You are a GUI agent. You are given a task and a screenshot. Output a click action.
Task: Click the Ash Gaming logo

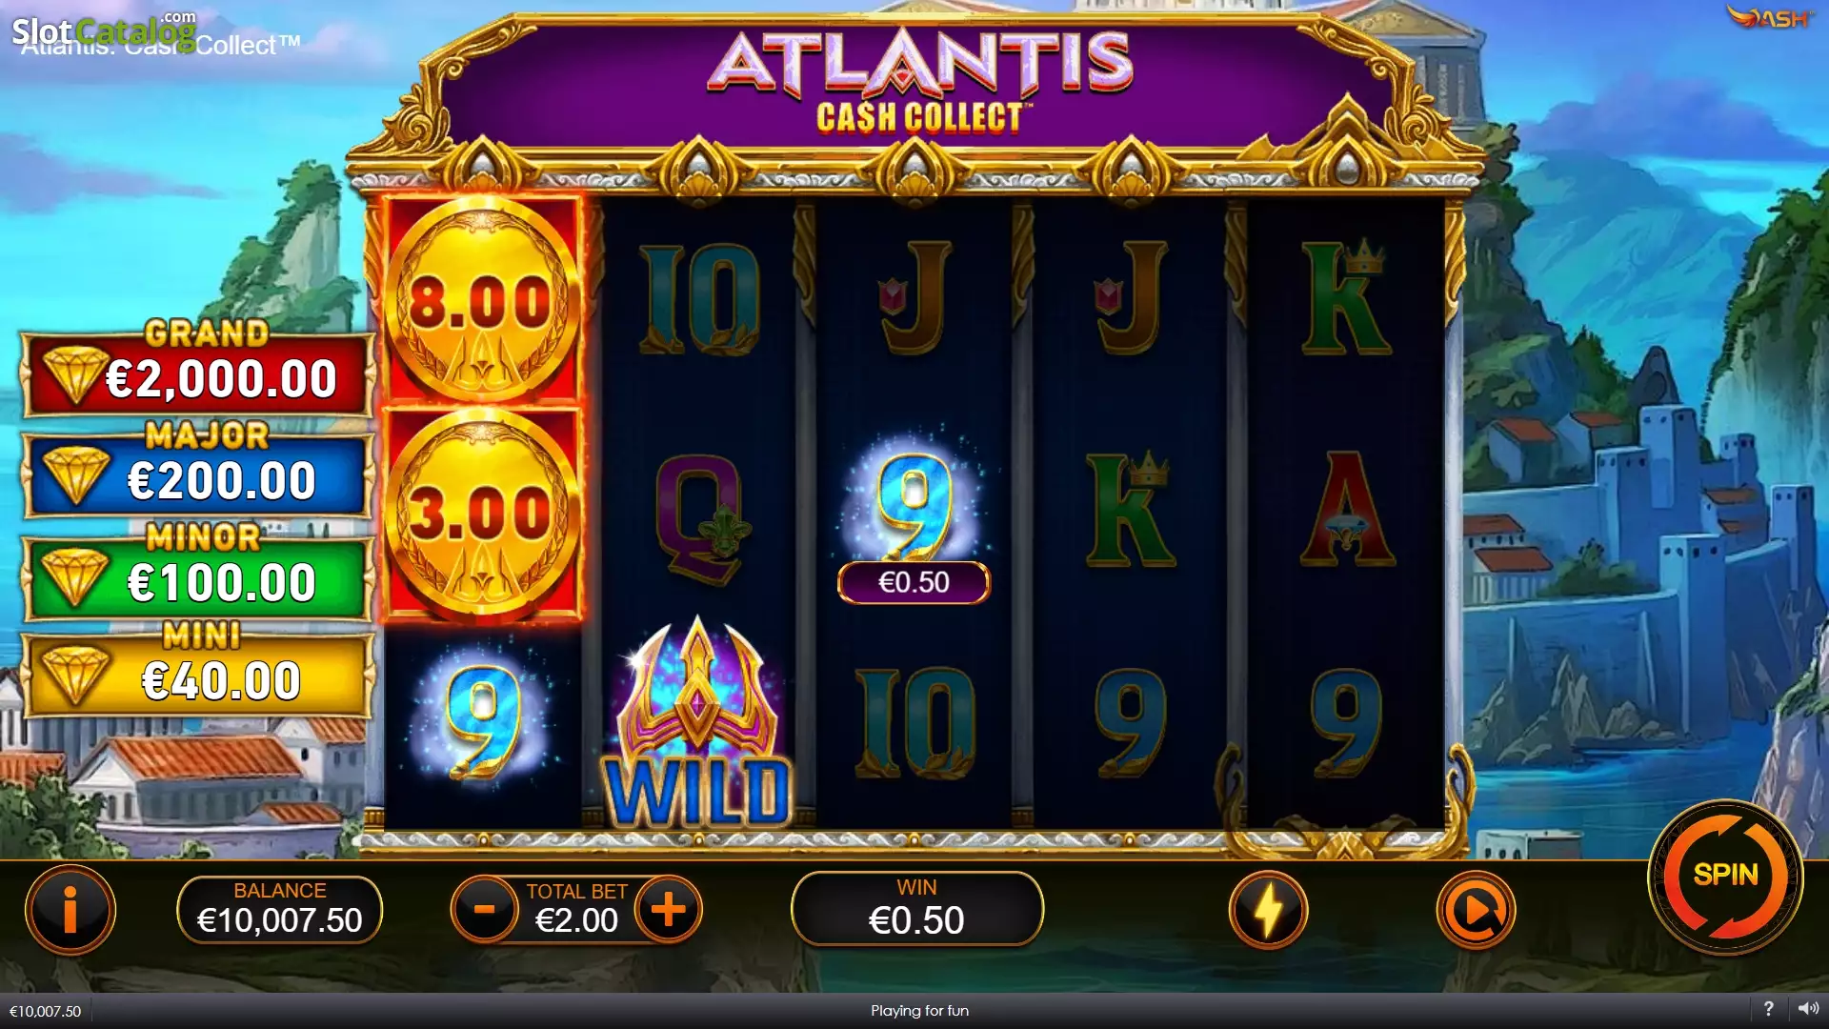(x=1769, y=17)
